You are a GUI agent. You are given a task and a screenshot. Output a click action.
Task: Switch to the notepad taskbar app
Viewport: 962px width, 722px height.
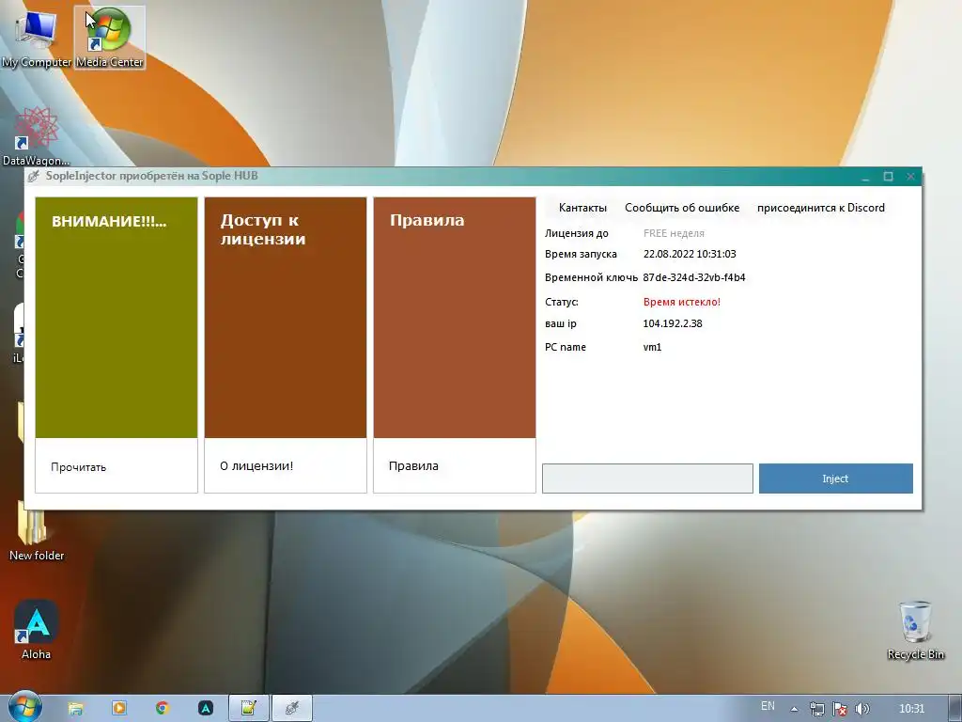coord(248,709)
